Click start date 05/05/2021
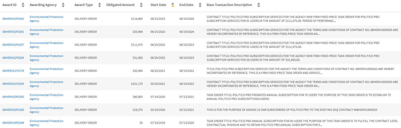The image size is (401, 128). click(x=158, y=84)
